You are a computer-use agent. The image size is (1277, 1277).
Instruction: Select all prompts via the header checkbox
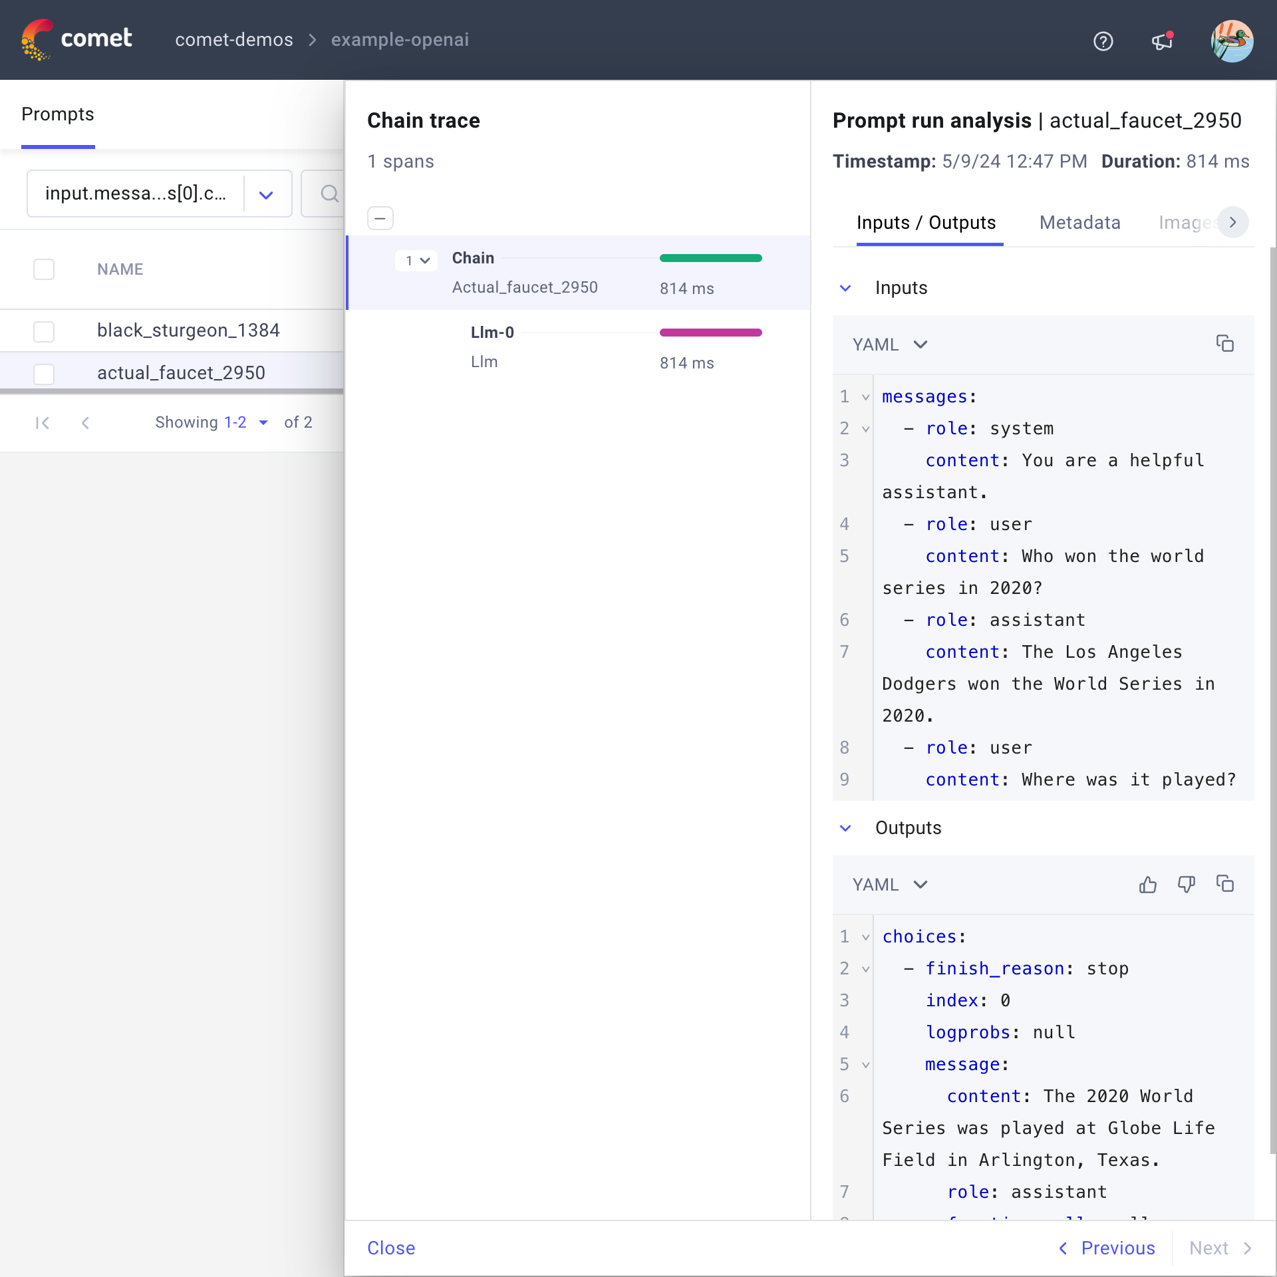click(44, 269)
